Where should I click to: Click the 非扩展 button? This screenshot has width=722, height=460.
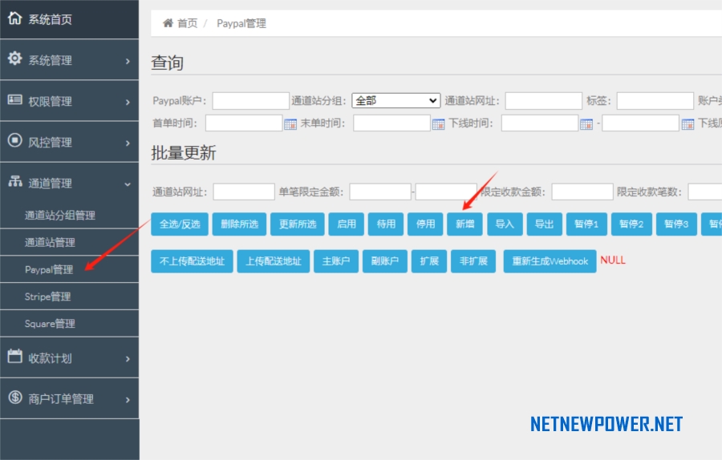point(473,261)
